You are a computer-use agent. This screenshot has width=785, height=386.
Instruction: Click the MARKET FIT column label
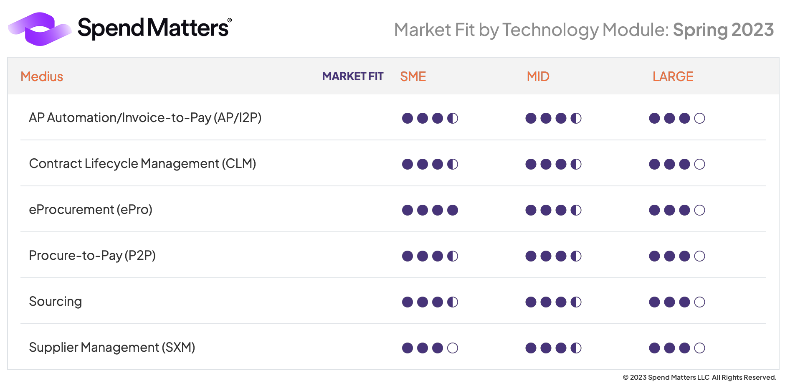click(352, 76)
